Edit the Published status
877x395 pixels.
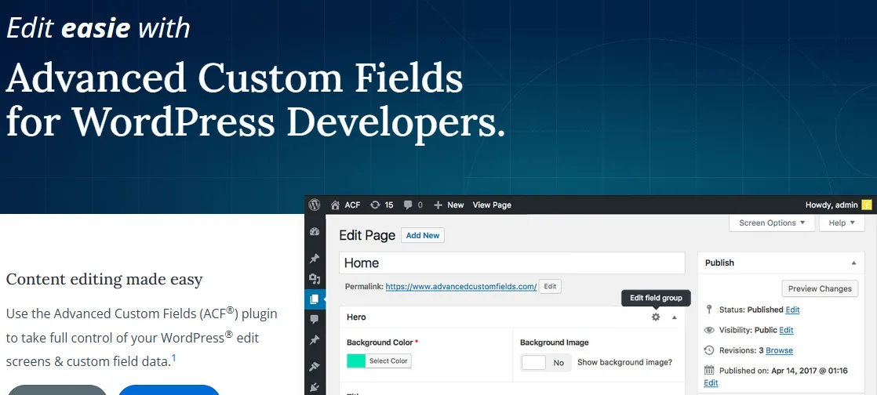click(792, 310)
